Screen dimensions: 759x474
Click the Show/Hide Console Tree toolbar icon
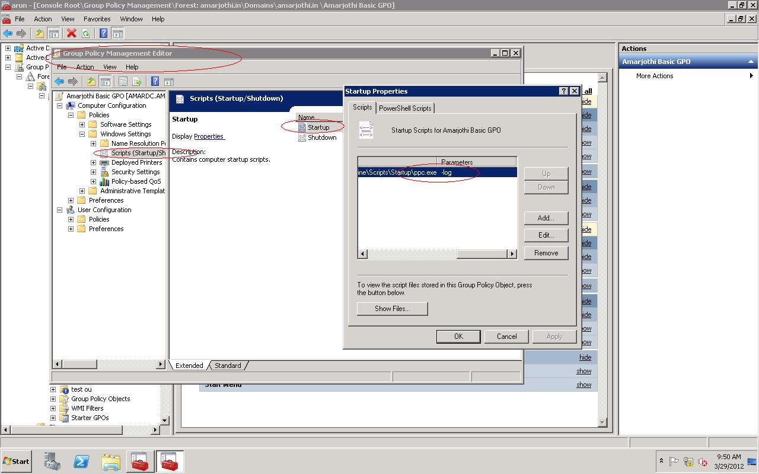coord(105,81)
